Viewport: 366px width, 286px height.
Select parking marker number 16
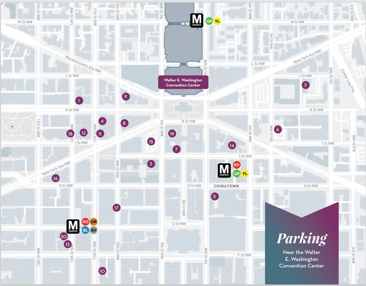pyautogui.click(x=55, y=179)
